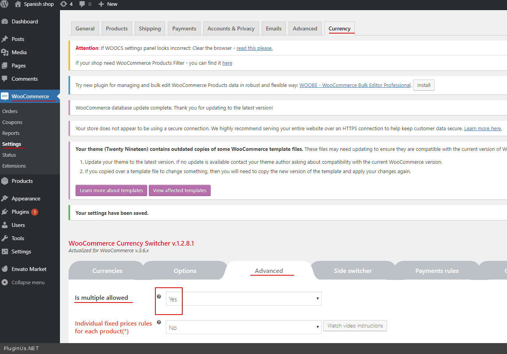Viewport: 507px width, 354px height.
Task: Switch to the Options switcher tab
Action: 185,271
